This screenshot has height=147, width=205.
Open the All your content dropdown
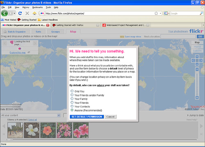(x=31, y=116)
